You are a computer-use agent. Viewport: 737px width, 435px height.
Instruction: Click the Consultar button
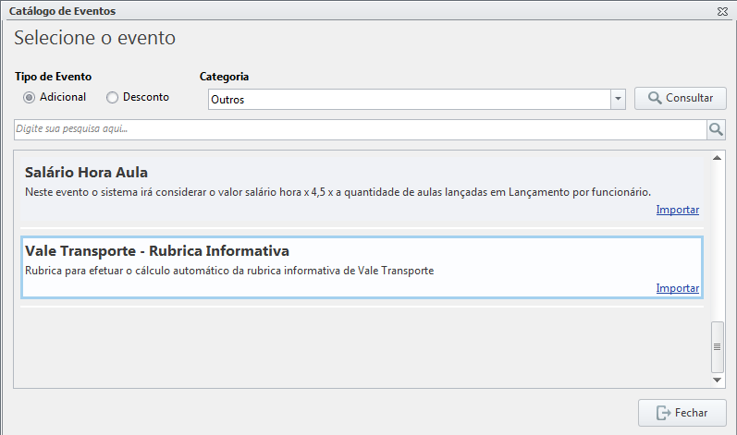tap(680, 98)
